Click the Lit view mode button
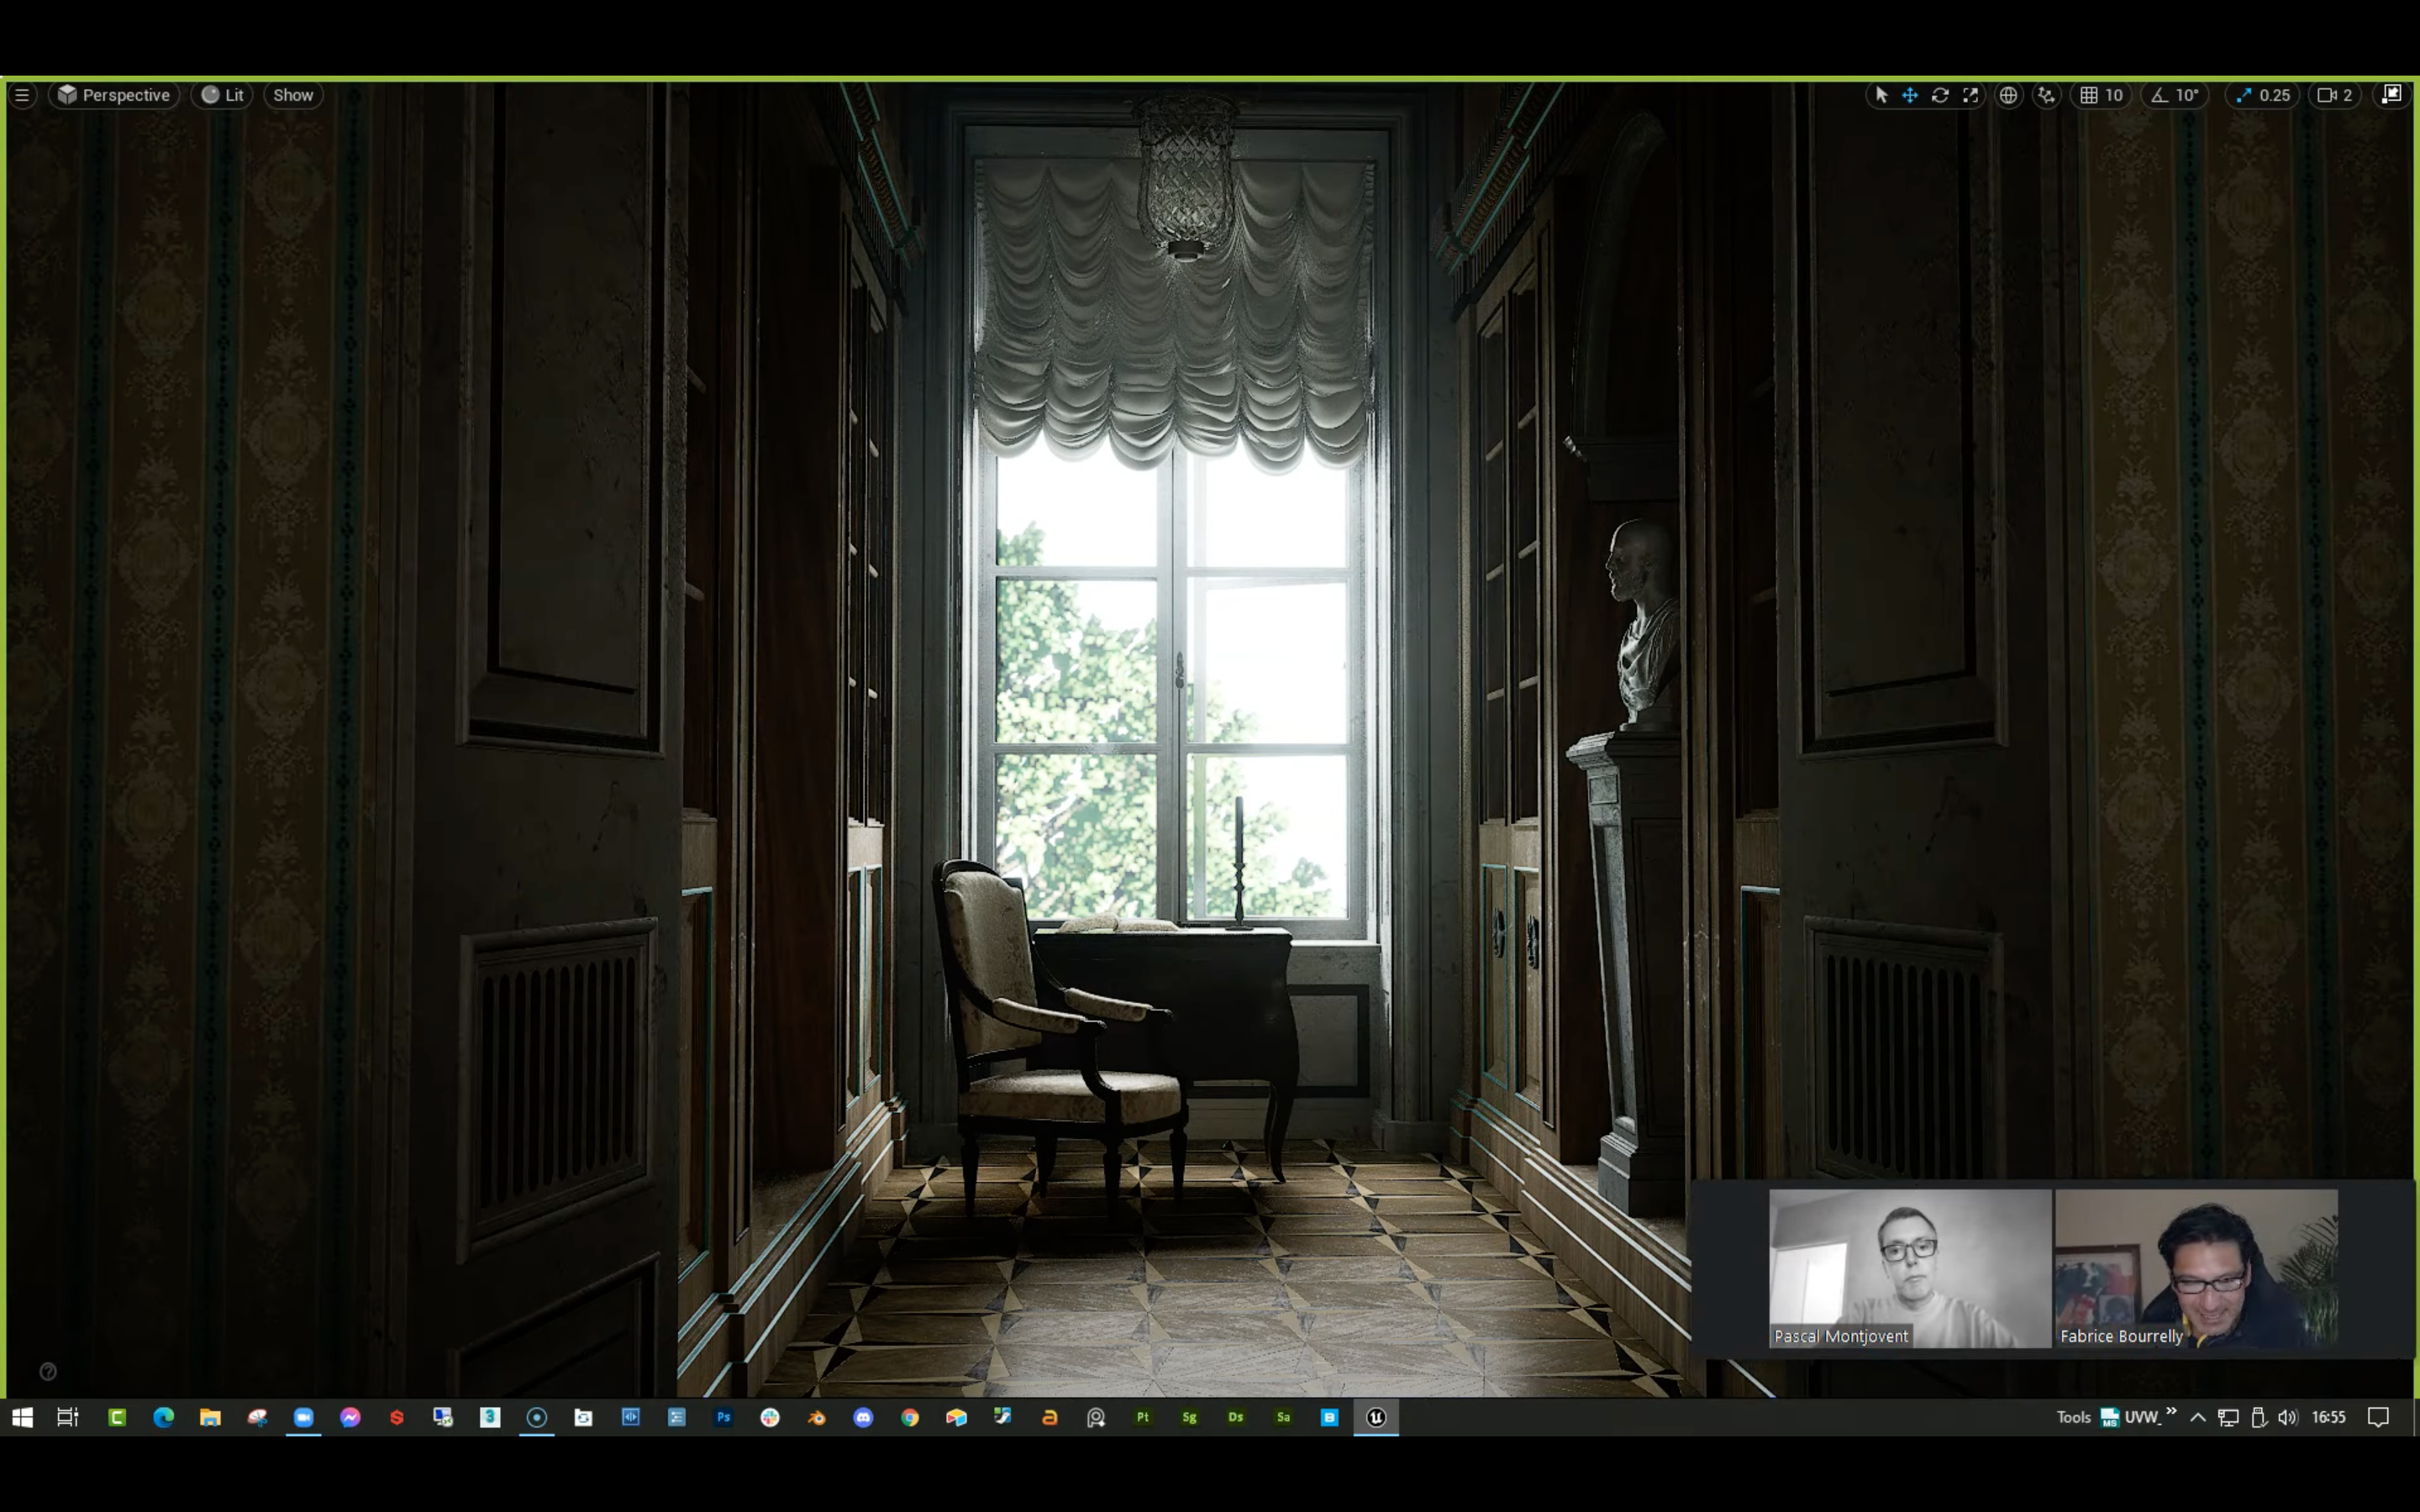This screenshot has height=1512, width=2420. click(223, 95)
